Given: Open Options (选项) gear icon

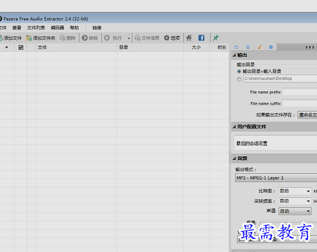Looking at the screenshot, I should (172, 38).
